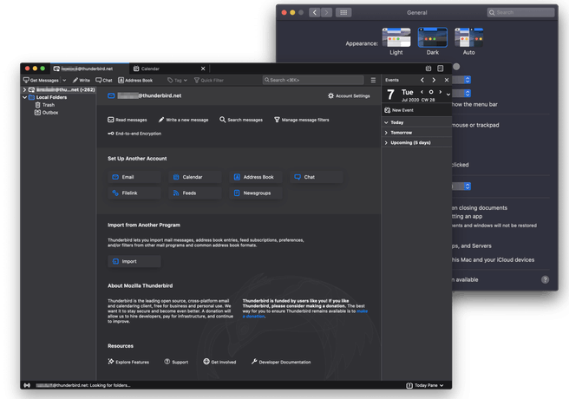Open the Get Messages dropdown arrow
The image size is (569, 399).
[x=64, y=80]
